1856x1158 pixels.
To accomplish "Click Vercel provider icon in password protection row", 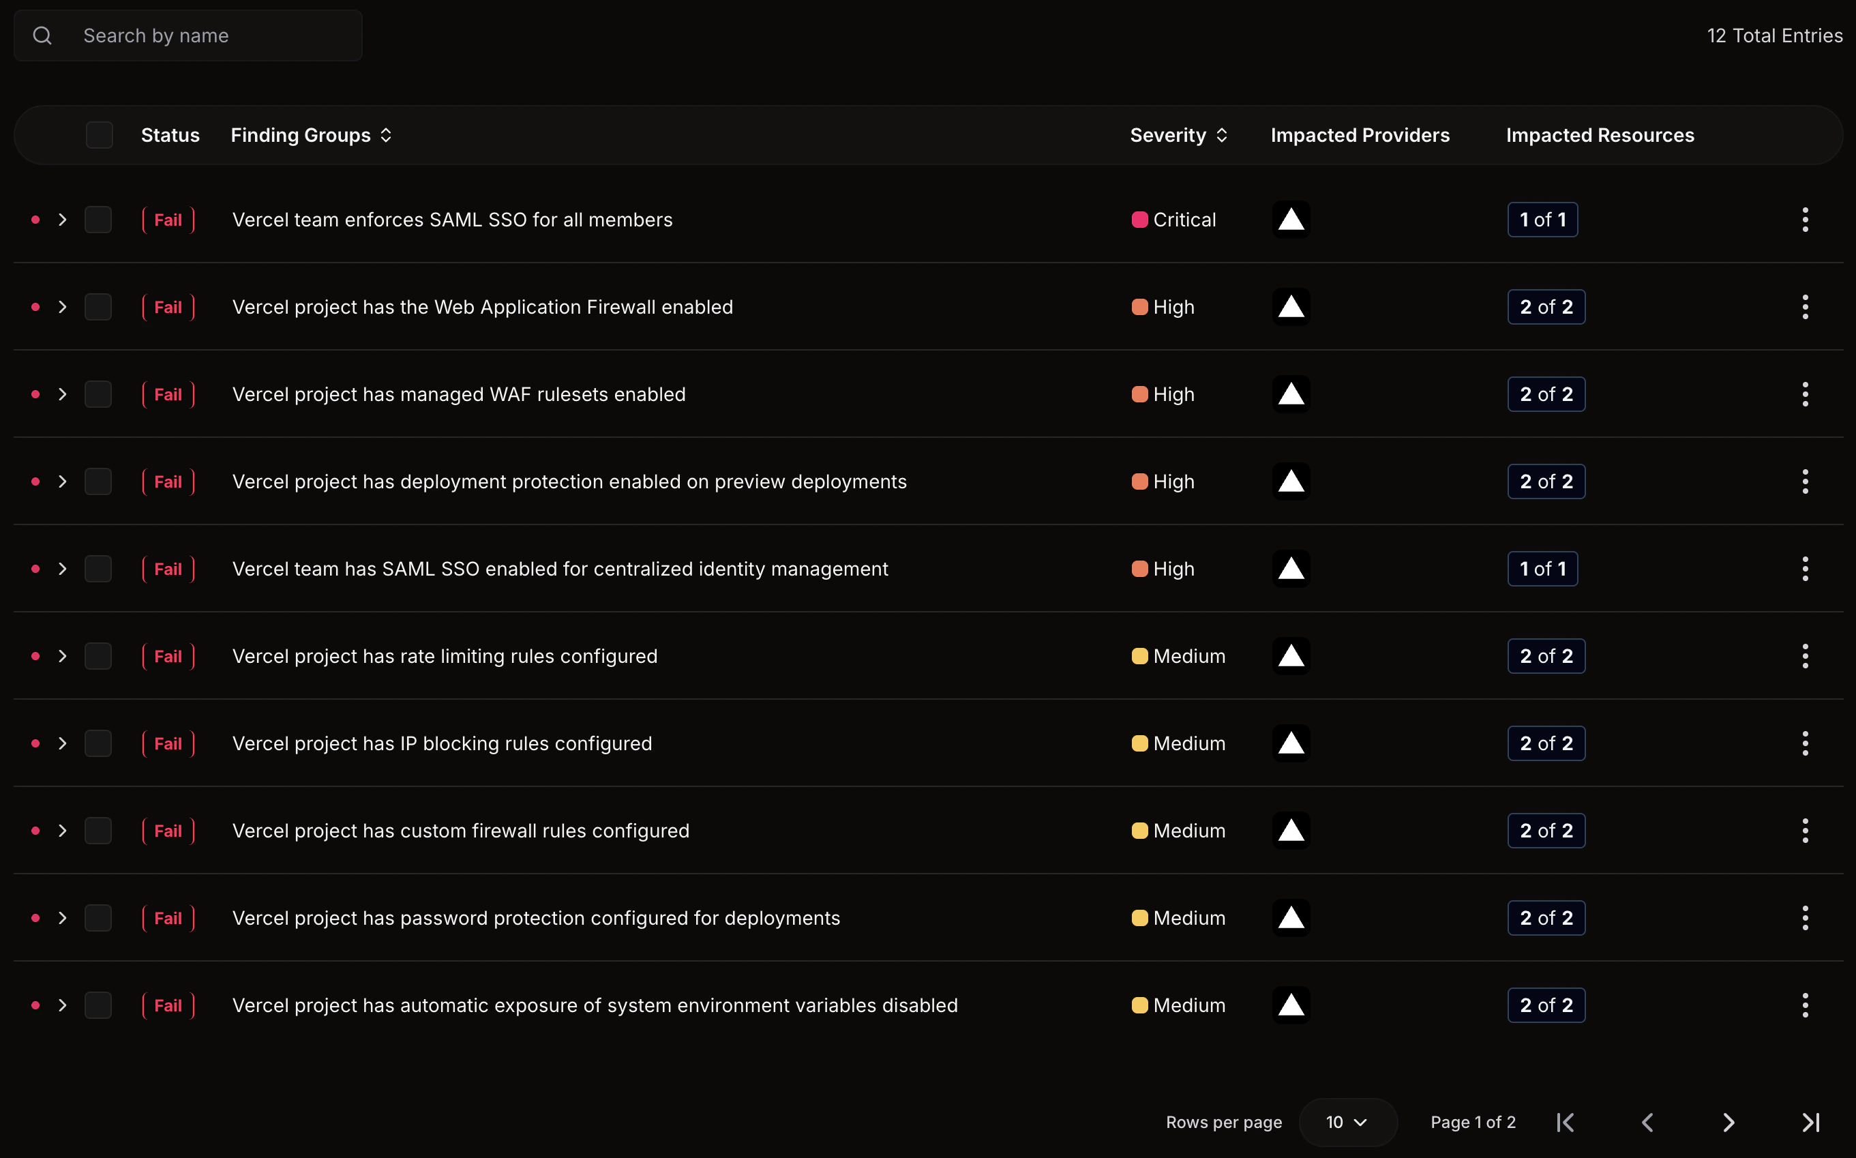I will [x=1291, y=918].
